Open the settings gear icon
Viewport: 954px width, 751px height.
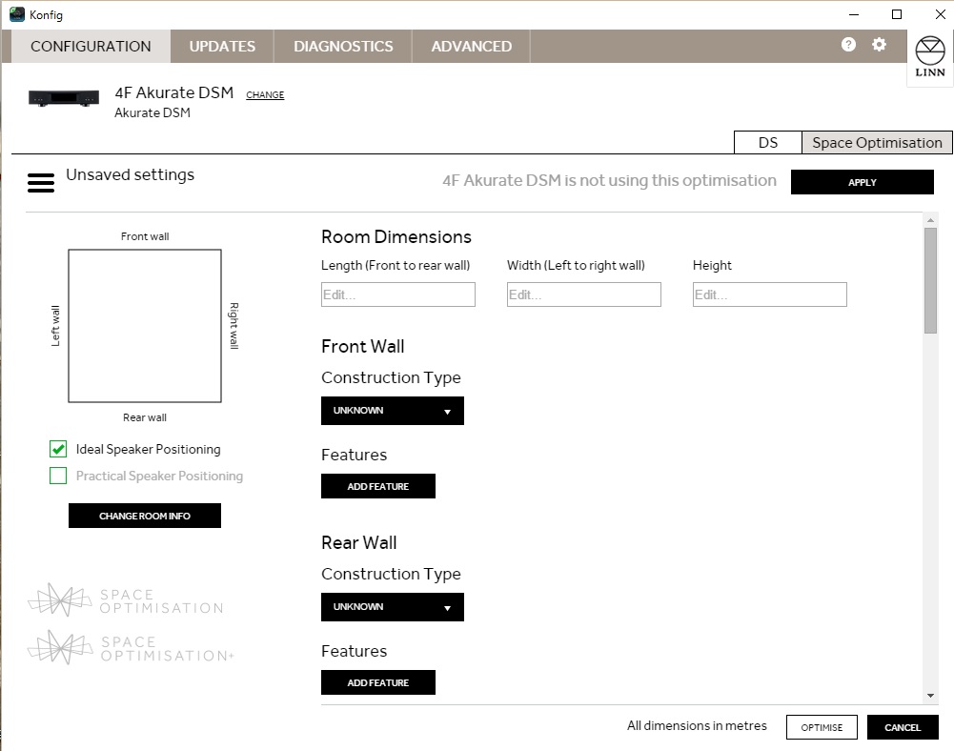879,45
